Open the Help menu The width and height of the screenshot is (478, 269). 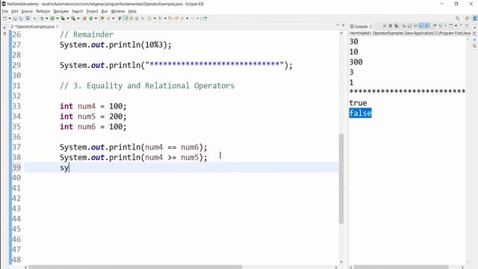coord(132,11)
